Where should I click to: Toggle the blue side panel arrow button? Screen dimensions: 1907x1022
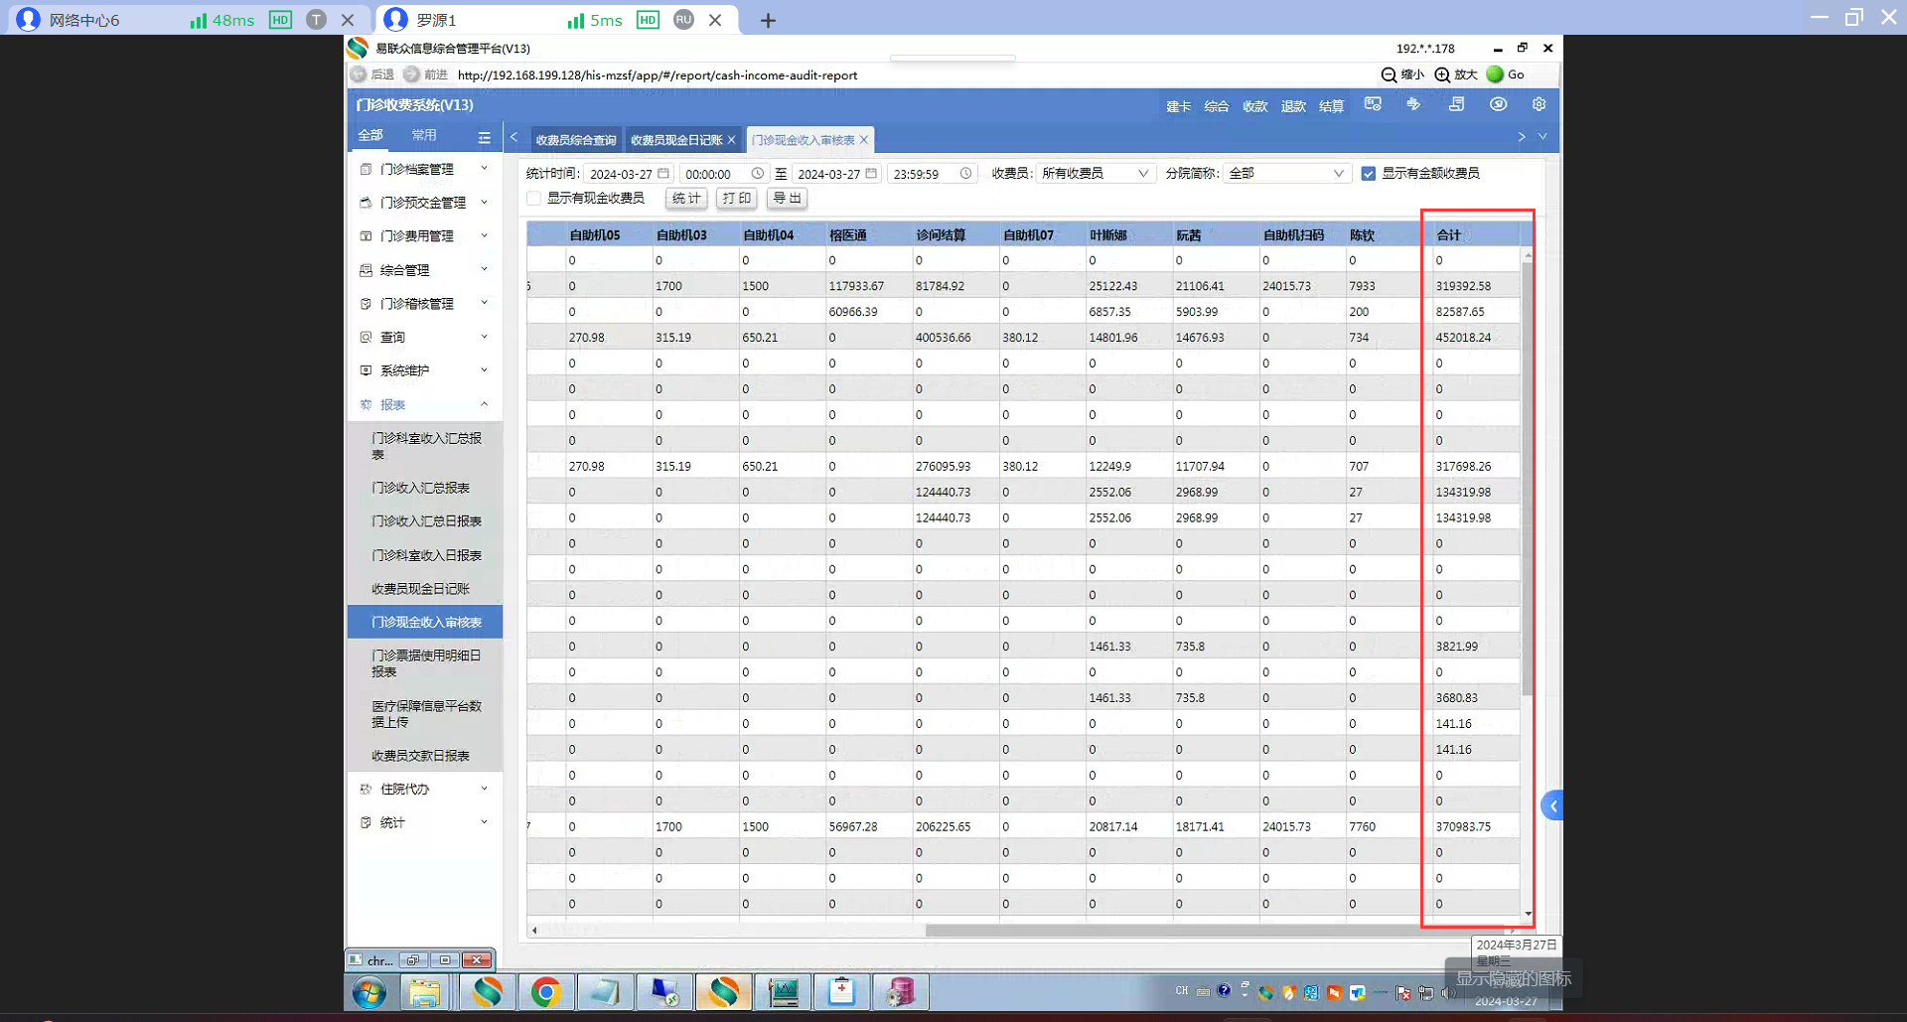pos(1552,805)
